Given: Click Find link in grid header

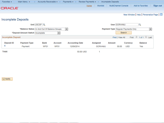Looking at the screenshot, I should [115, 37].
